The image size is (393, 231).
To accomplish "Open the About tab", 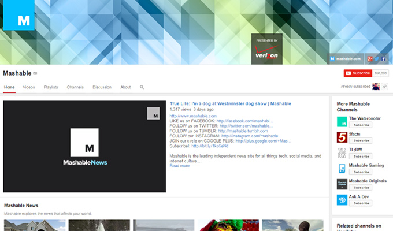I will 125,87.
